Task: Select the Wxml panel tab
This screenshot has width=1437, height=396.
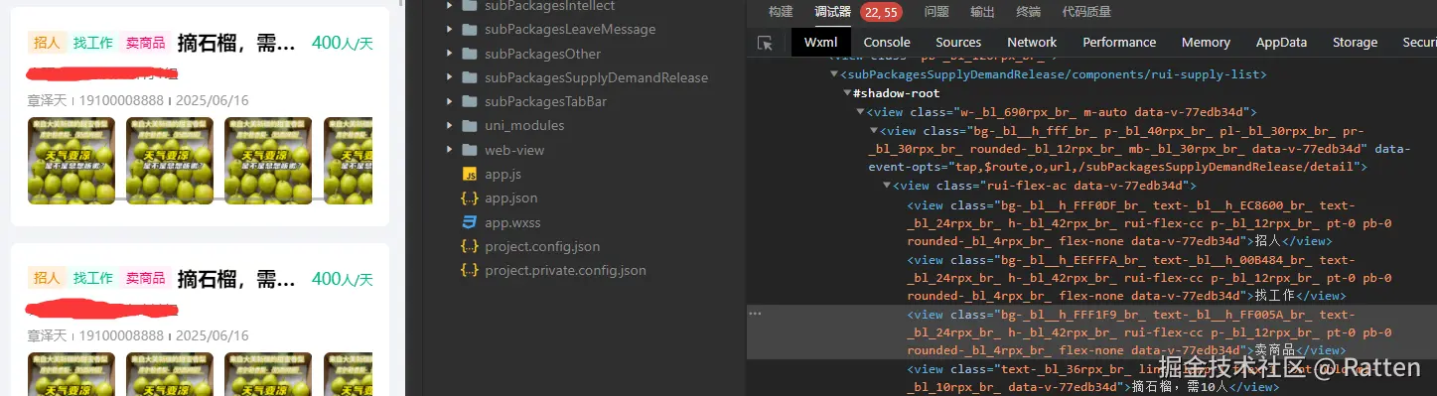Action: coord(820,43)
